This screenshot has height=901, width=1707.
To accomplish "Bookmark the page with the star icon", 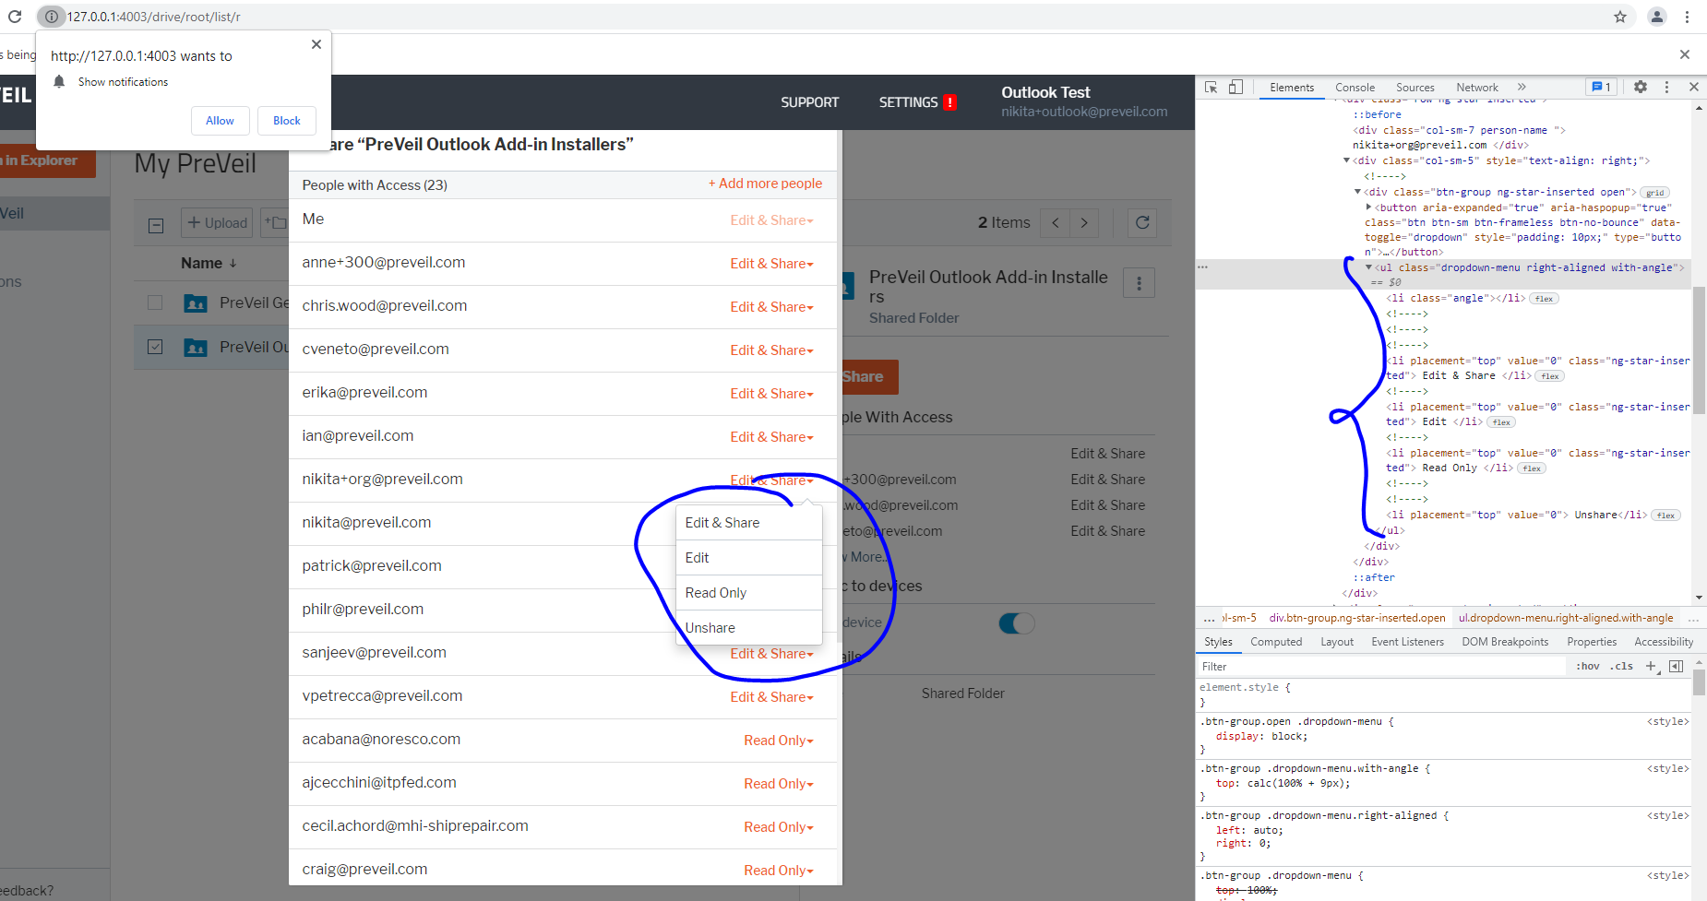I will pos(1619,17).
